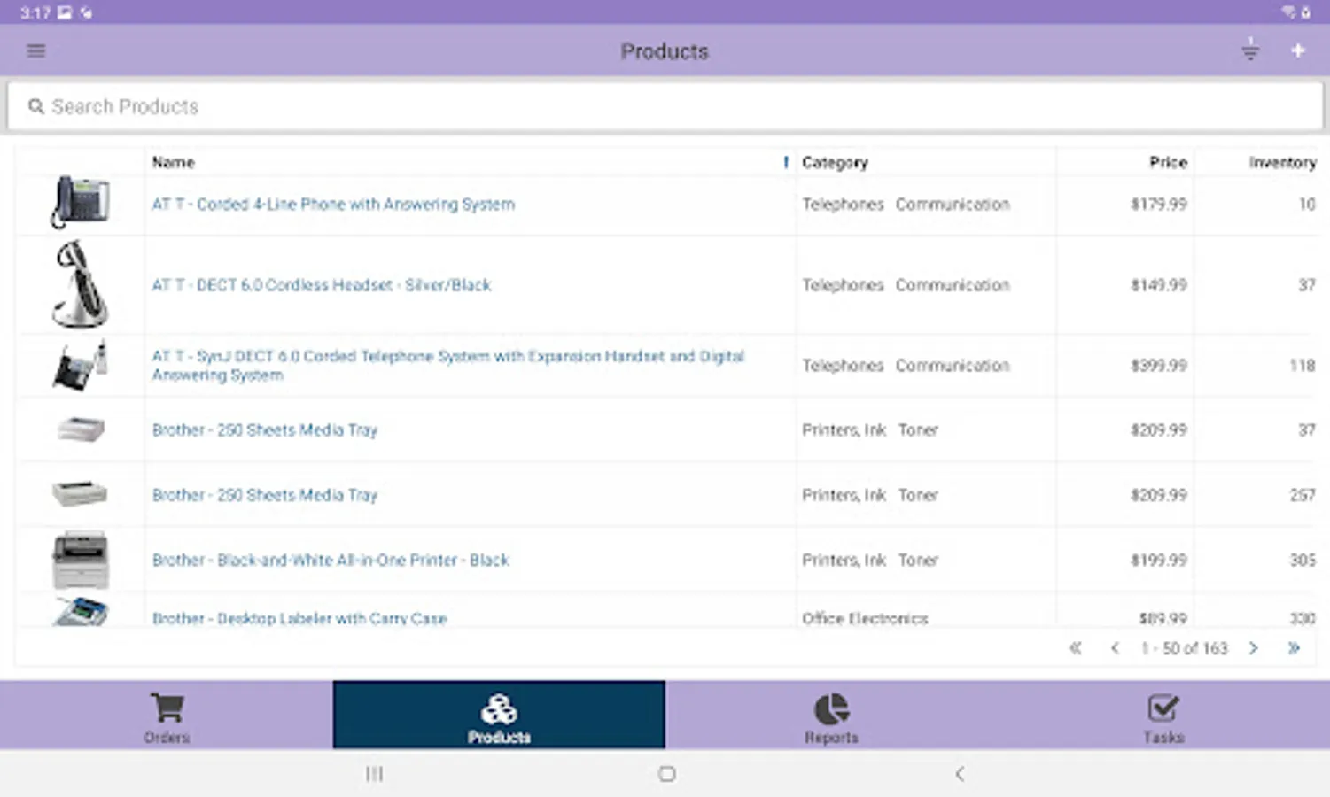Open Brother Media Tray with inventory 37
This screenshot has height=797, width=1330.
[x=264, y=430]
